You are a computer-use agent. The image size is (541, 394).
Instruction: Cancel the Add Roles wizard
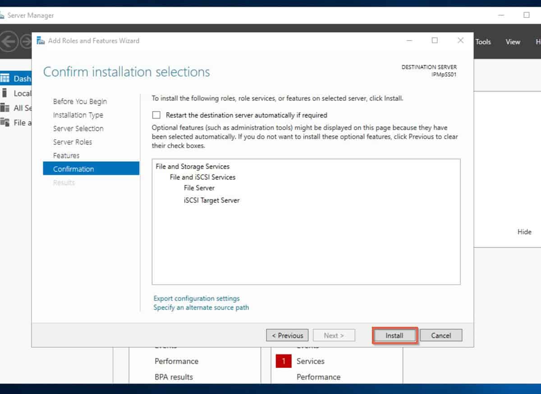point(441,335)
